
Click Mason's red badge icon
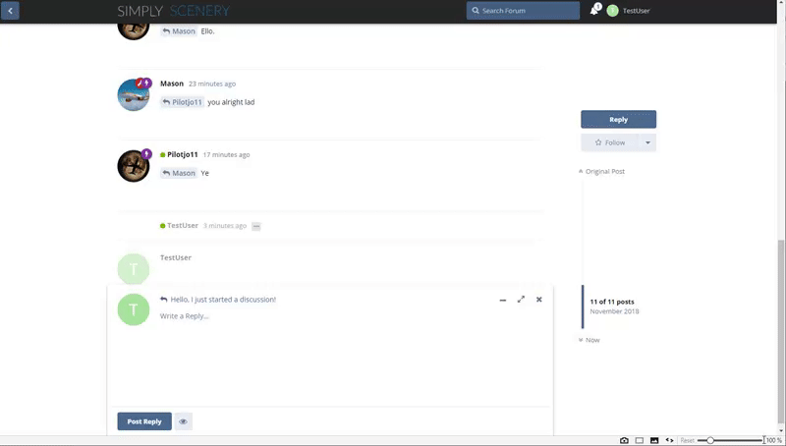[140, 84]
